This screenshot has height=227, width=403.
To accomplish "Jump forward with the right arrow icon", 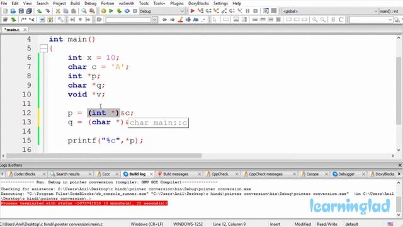I will click(172, 20).
